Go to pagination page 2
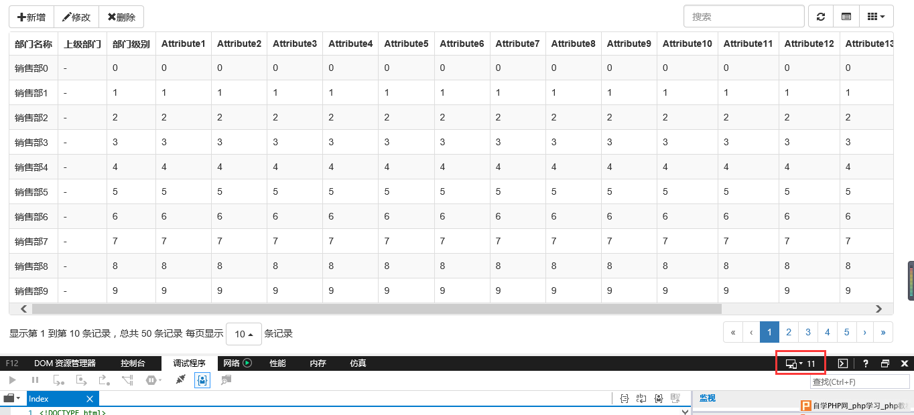 [x=789, y=332]
